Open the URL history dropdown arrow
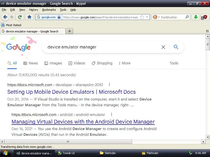 tap(147, 17)
